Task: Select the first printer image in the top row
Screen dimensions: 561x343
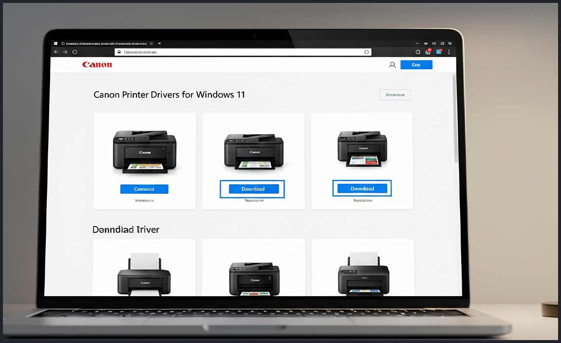Action: [x=145, y=152]
